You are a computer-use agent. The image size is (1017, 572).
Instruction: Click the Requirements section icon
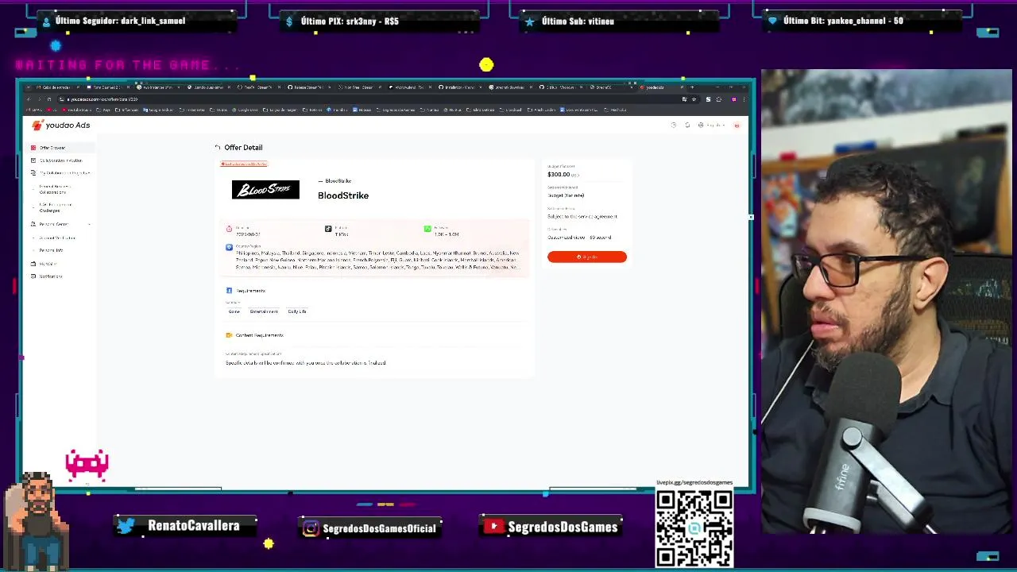pos(230,291)
